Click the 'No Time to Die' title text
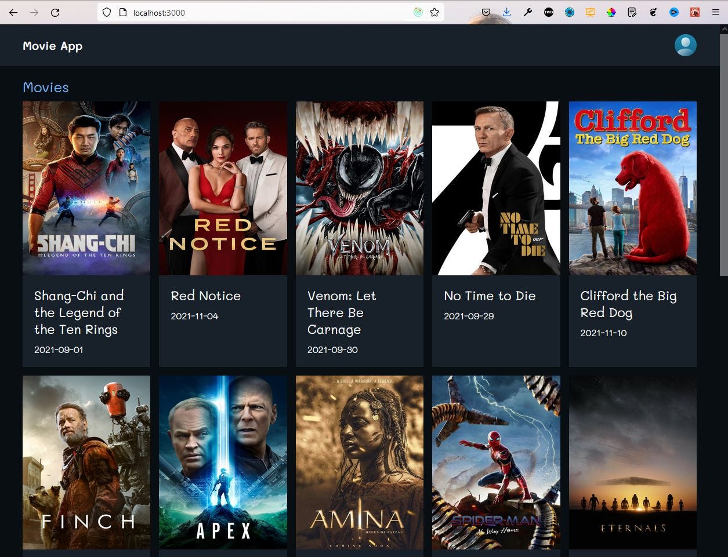 coord(490,296)
